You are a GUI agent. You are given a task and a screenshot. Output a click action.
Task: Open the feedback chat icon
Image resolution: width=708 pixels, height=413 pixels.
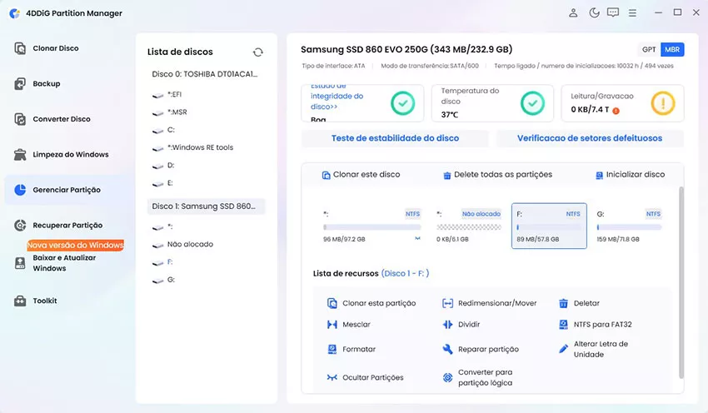click(613, 13)
